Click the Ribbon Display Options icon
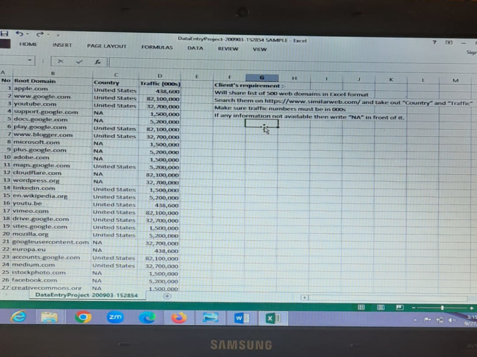This screenshot has height=357, width=477. 449,42
